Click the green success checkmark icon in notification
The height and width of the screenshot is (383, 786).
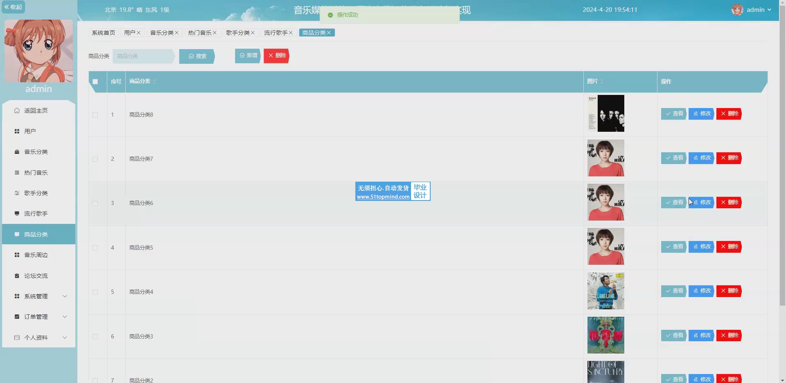pyautogui.click(x=330, y=15)
